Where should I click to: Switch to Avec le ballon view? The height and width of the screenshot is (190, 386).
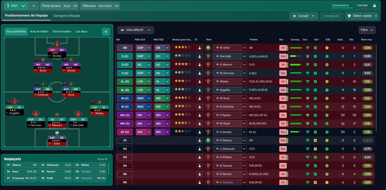[39, 32]
